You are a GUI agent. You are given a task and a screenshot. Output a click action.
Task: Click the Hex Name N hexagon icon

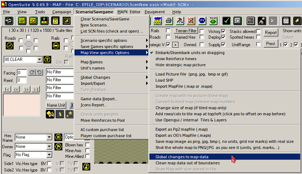click(x=58, y=137)
